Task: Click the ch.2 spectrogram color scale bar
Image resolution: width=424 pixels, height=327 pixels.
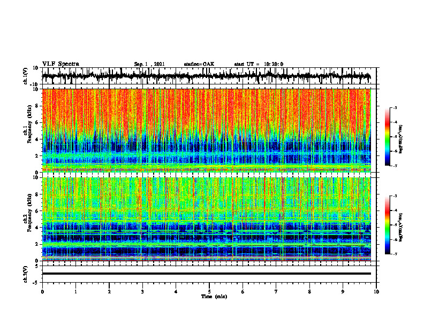Action: [x=387, y=225]
